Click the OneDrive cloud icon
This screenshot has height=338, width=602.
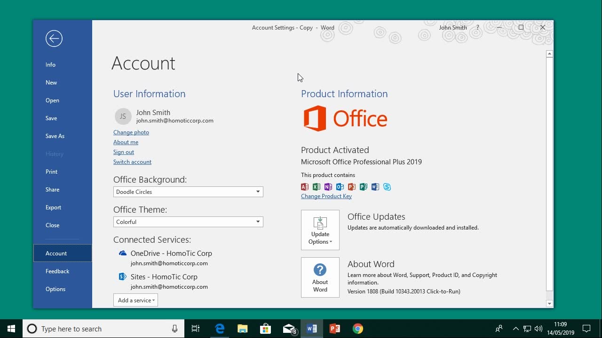click(x=123, y=253)
